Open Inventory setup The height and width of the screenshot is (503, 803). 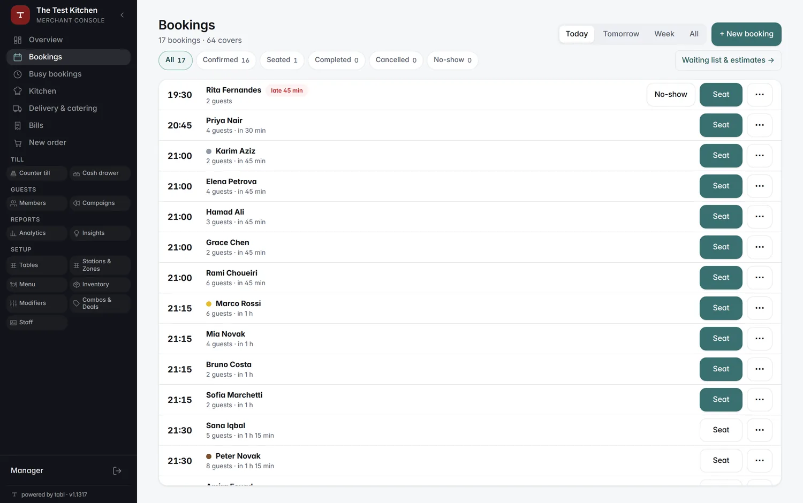click(x=100, y=285)
